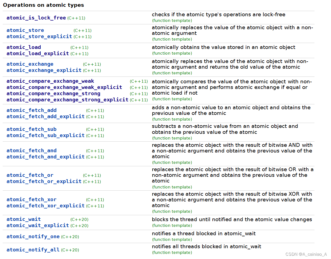Open the atomic_fetch_sub link
Image resolution: width=331 pixels, height=259 pixels.
(x=32, y=129)
